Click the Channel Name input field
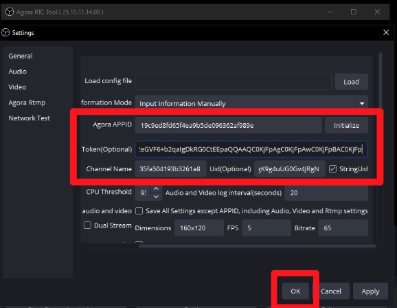This screenshot has height=308, width=397. tap(170, 169)
